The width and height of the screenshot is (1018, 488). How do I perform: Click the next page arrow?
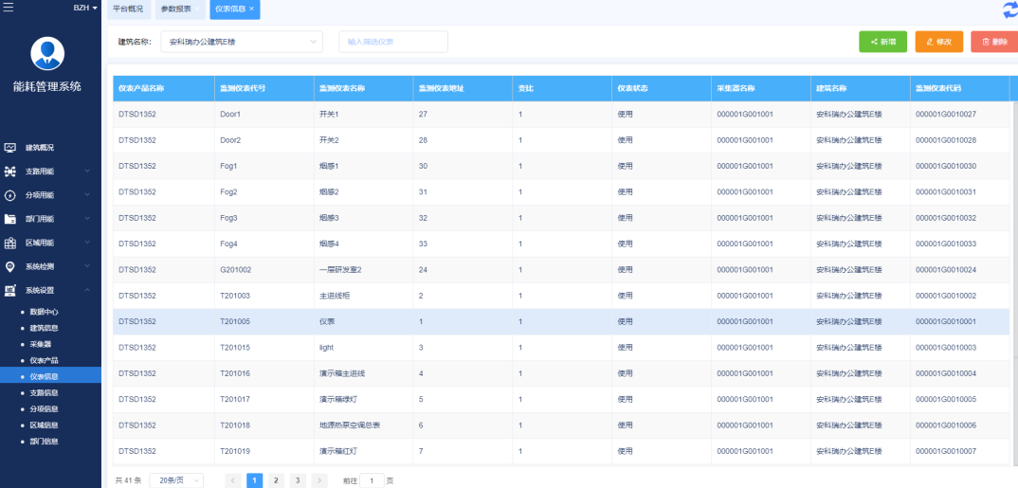point(318,480)
